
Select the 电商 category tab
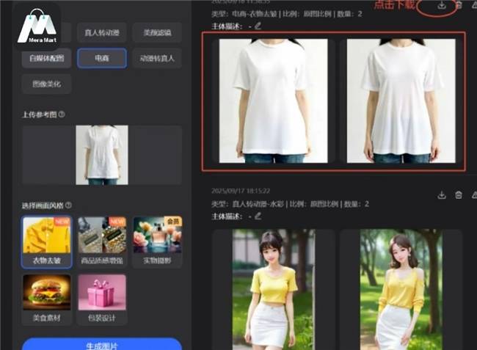[x=101, y=58]
